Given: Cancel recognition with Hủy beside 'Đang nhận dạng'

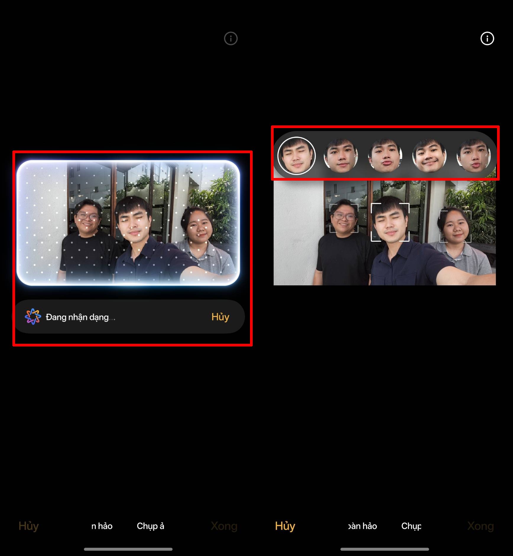Looking at the screenshot, I should (220, 317).
